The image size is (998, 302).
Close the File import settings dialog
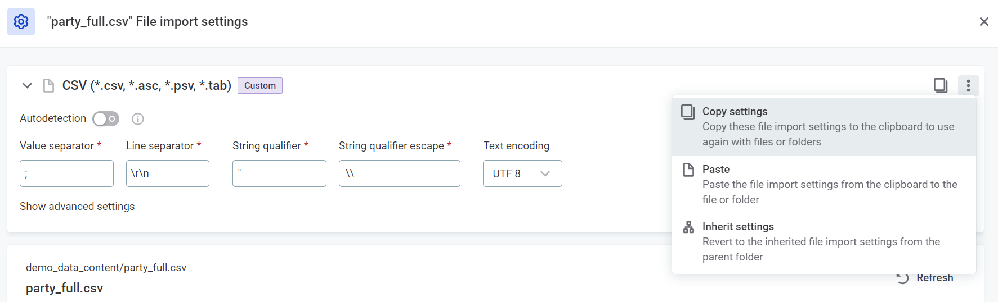[x=984, y=22]
